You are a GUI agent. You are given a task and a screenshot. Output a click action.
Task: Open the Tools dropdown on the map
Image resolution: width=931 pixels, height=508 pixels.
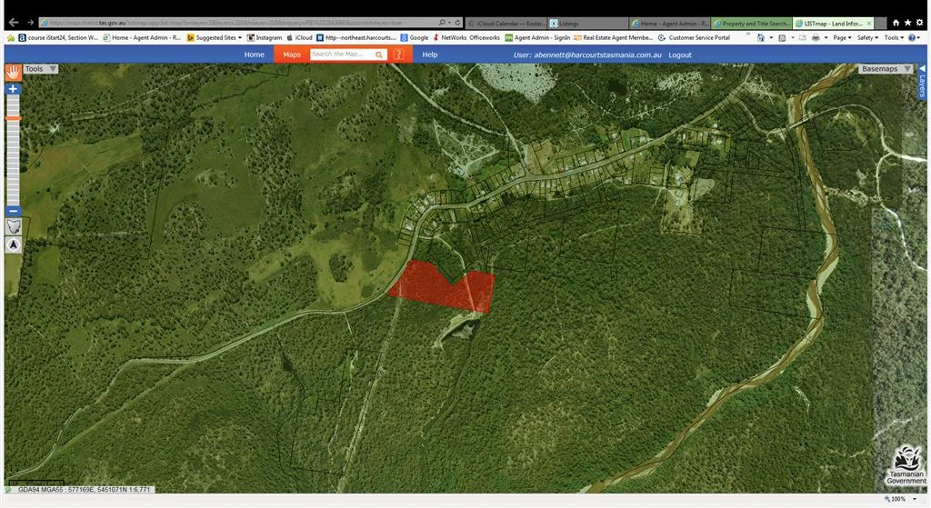pos(40,69)
